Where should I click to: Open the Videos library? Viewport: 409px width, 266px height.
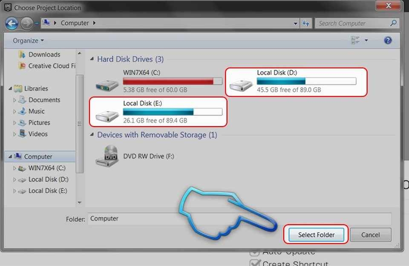(33, 134)
